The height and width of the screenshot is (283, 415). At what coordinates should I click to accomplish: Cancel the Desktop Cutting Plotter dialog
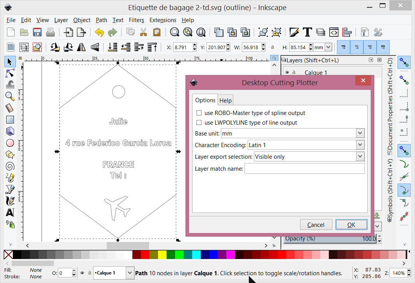click(x=316, y=225)
